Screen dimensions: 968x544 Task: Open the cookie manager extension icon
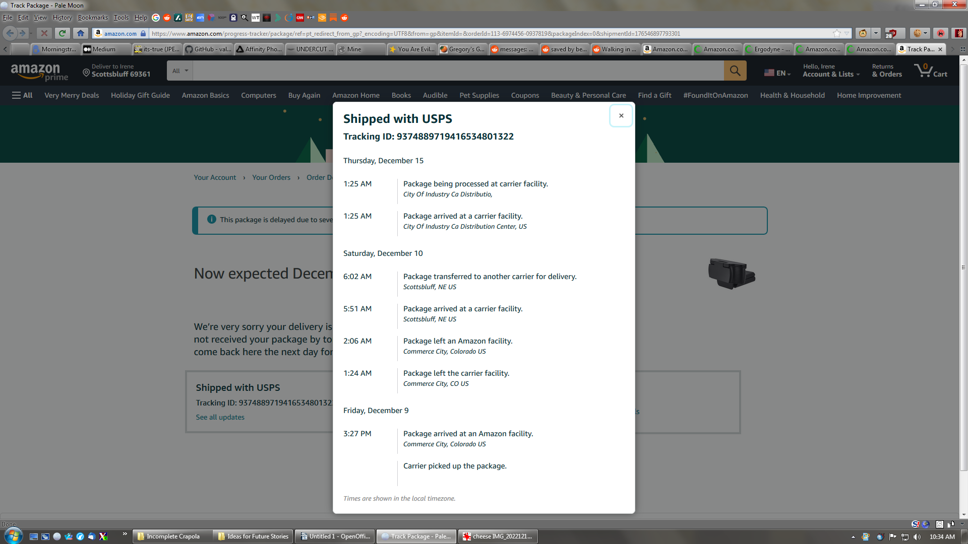(x=918, y=33)
